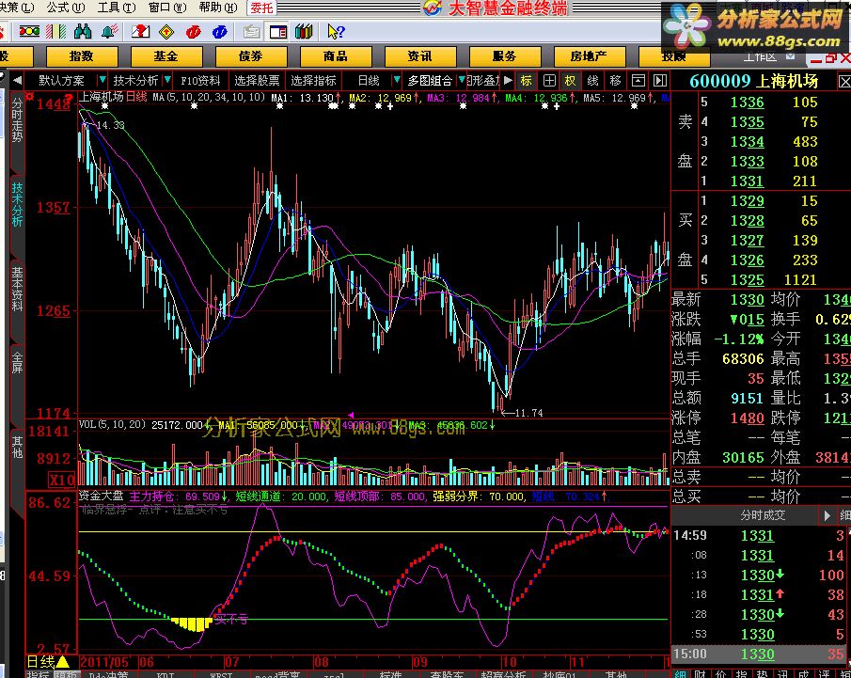Click the box icon right of 上海机场 title
The height and width of the screenshot is (678, 851).
[x=844, y=82]
